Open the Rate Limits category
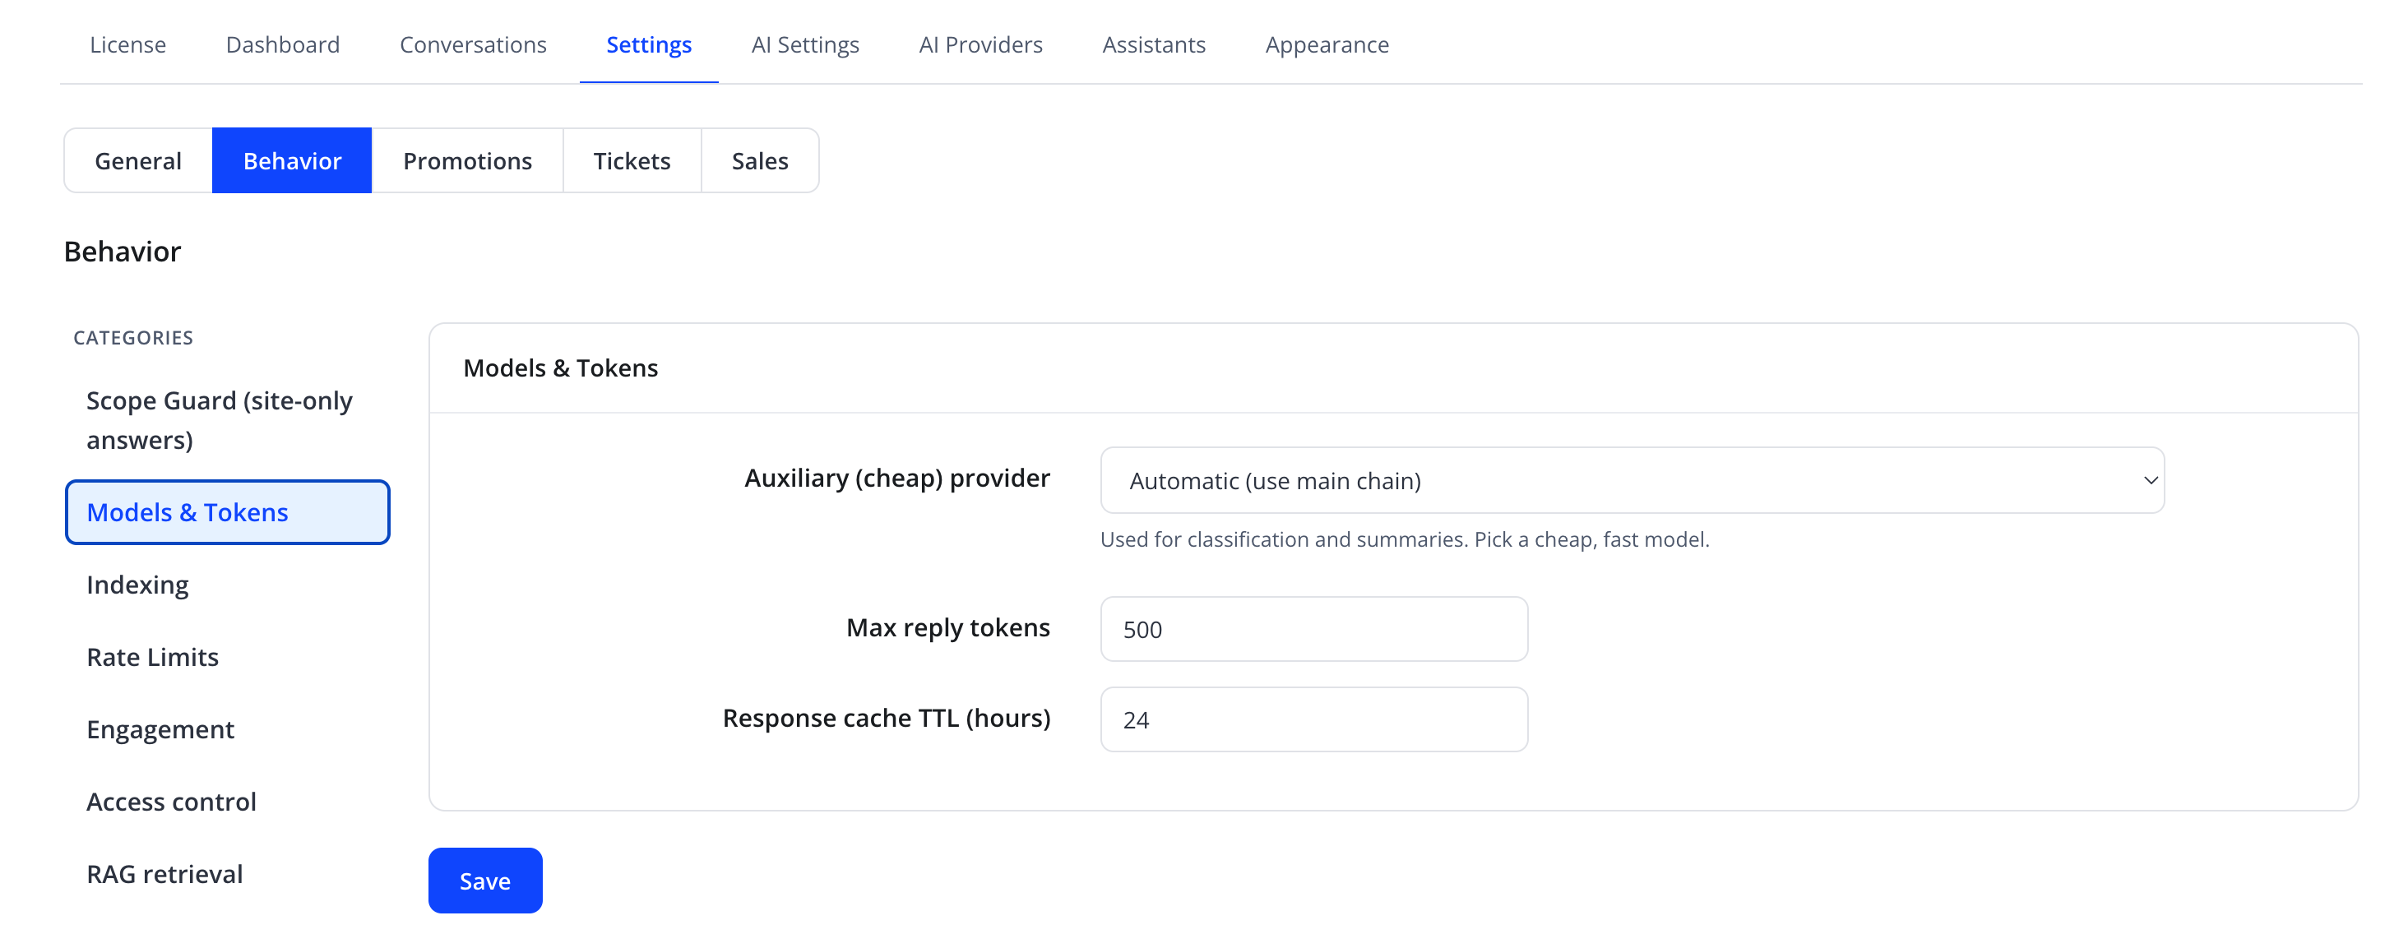Viewport: 2385px width, 934px height. pos(227,656)
